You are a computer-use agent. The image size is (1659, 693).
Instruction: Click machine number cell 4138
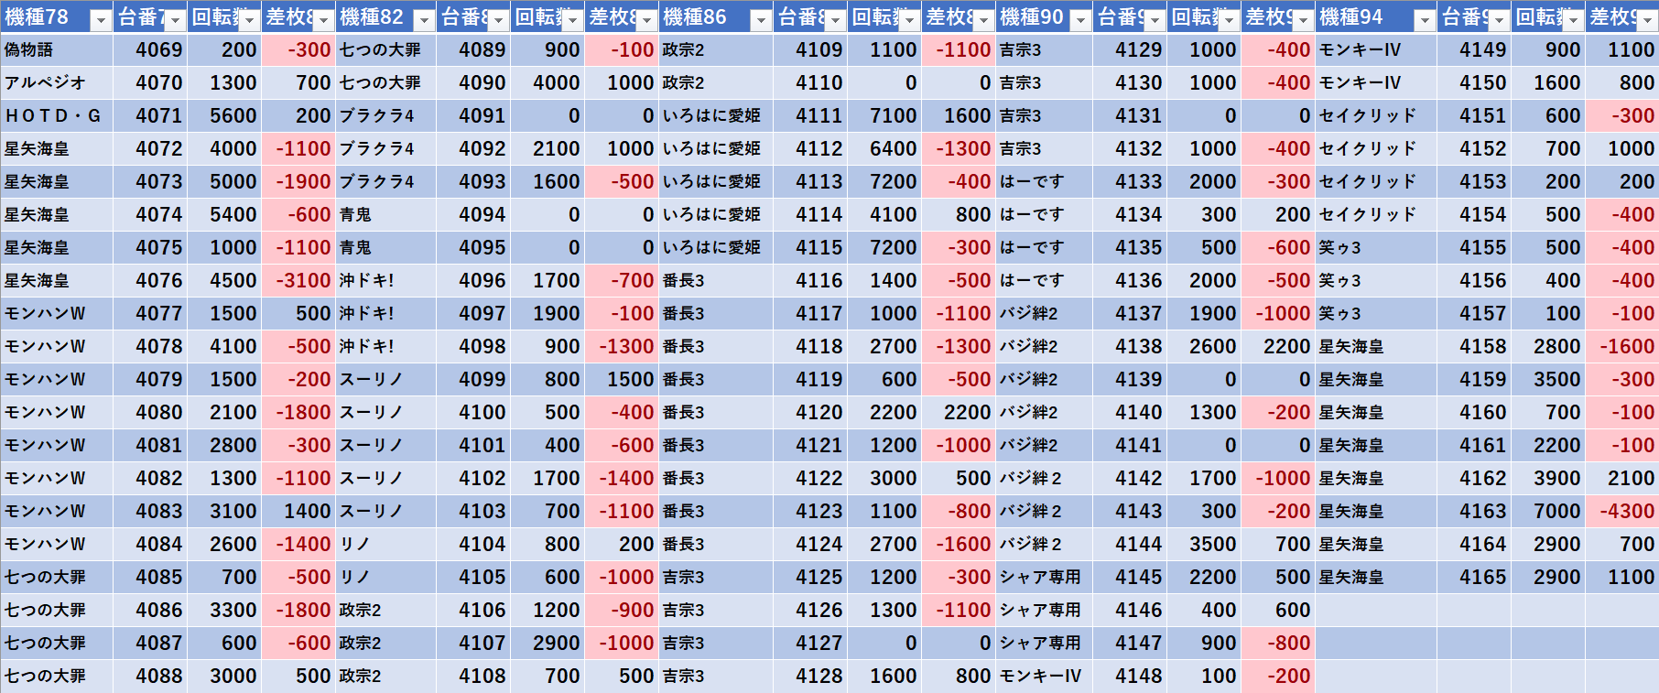point(1130,346)
